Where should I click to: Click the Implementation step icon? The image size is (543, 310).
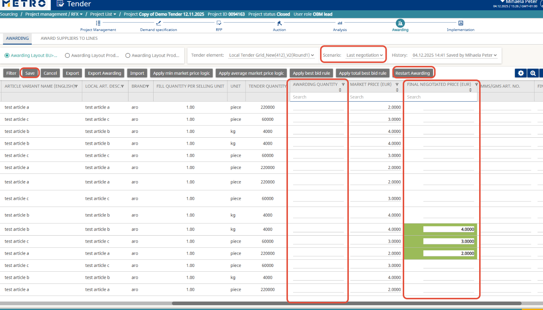click(460, 23)
